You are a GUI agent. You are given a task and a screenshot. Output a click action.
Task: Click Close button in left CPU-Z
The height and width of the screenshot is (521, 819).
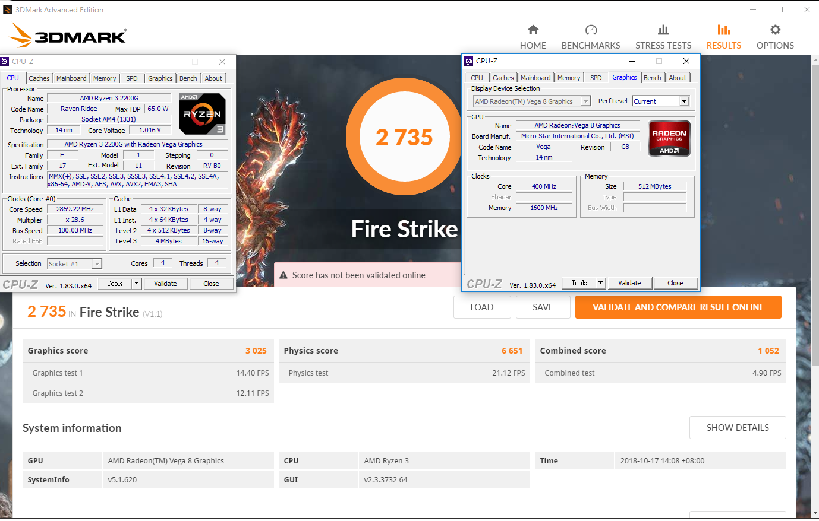211,284
